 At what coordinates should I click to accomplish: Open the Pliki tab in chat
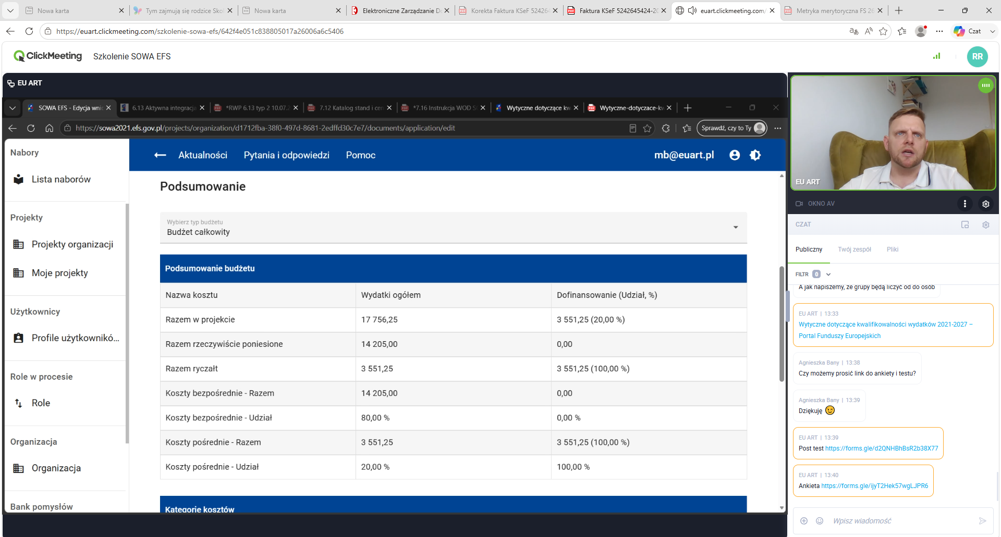coord(893,249)
